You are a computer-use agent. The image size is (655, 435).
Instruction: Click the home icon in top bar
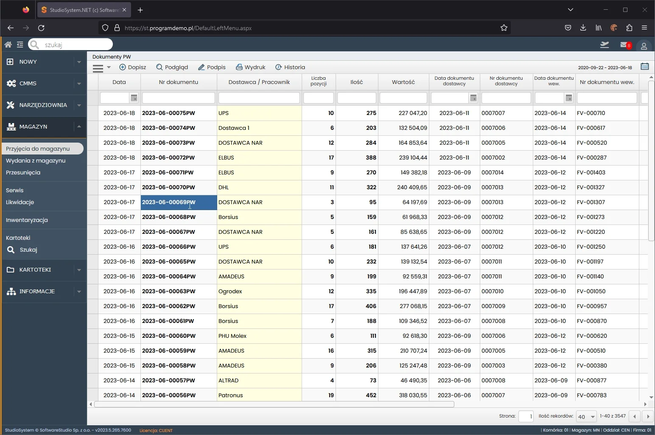click(8, 45)
